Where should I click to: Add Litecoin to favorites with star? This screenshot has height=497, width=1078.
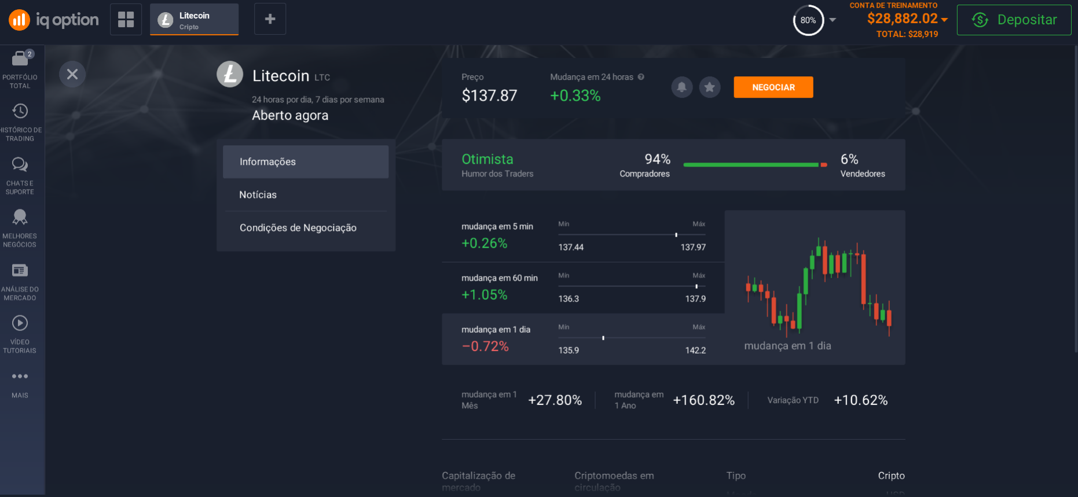pyautogui.click(x=710, y=87)
